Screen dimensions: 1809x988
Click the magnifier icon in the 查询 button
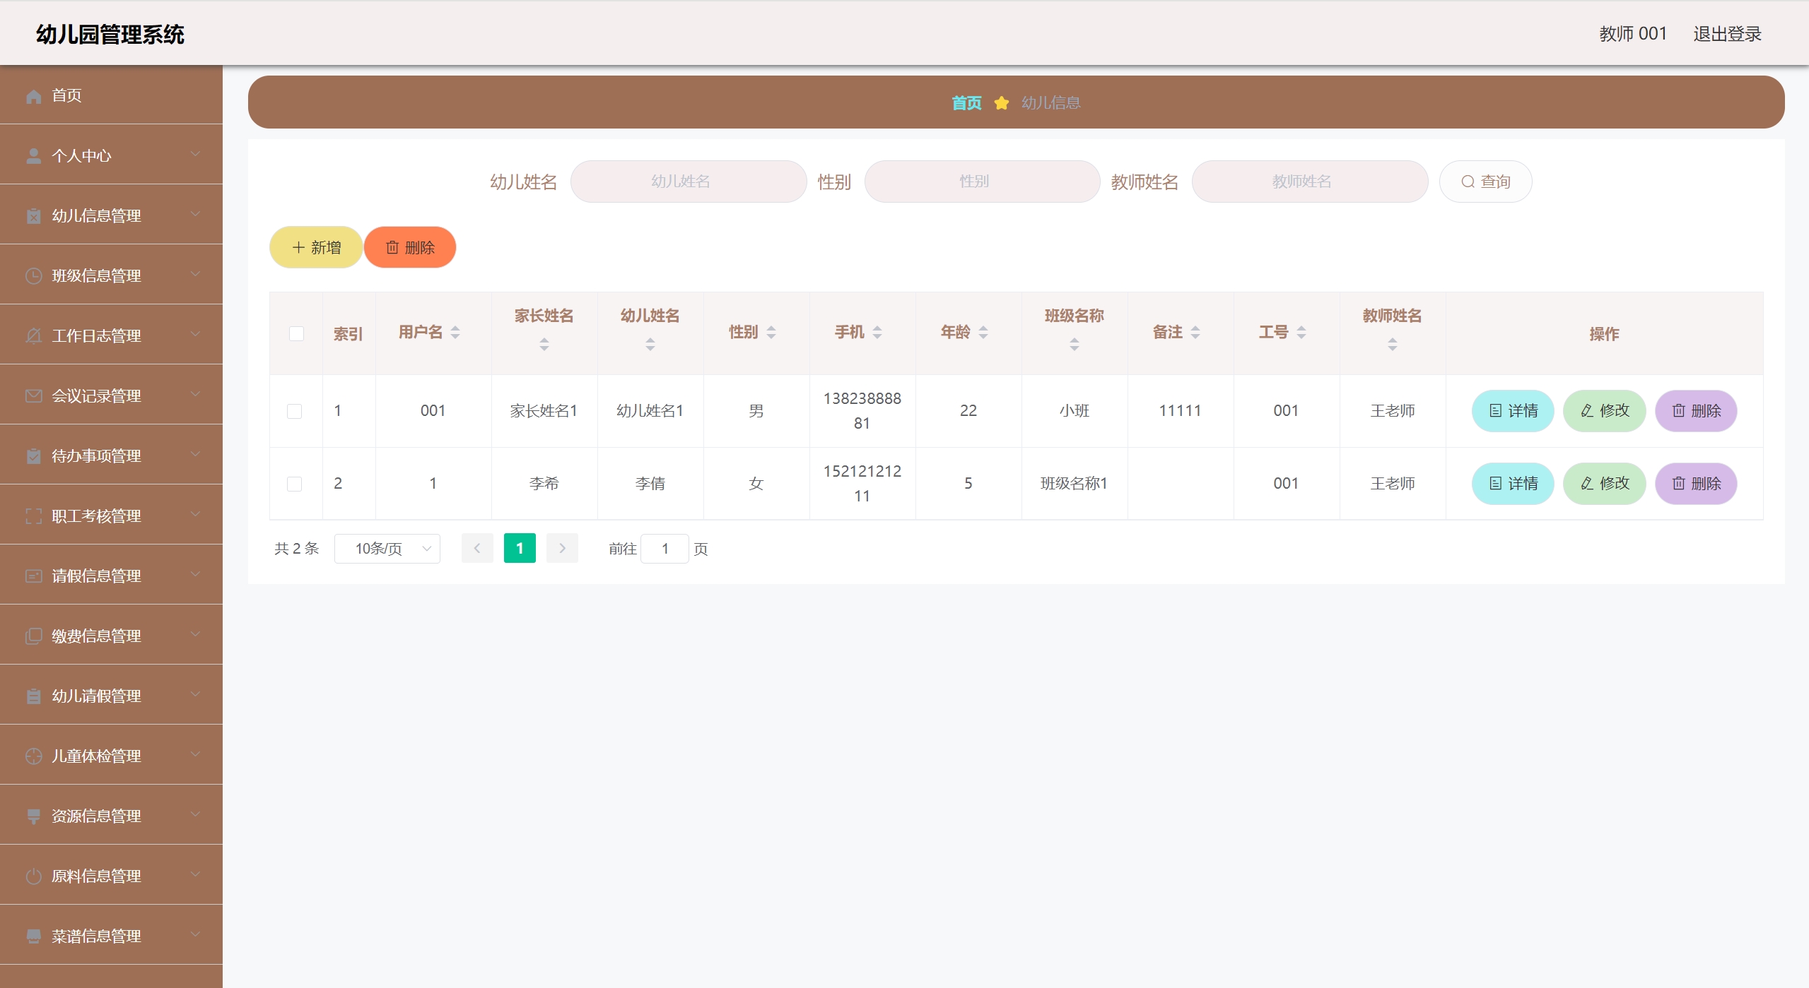click(1468, 182)
